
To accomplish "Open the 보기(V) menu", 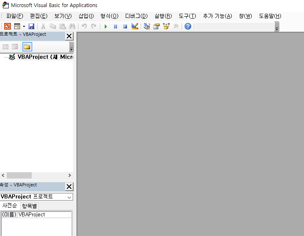I will 63,16.
